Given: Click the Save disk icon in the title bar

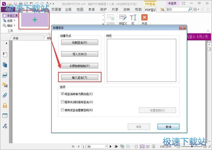Looking at the screenshot, I should point(15,4).
